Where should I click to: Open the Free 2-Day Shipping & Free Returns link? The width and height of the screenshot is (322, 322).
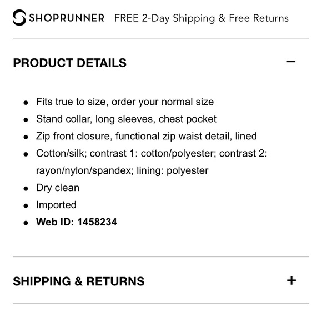click(x=201, y=18)
